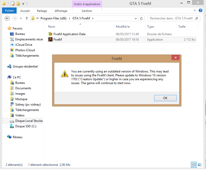Click Properties icon in quick access toolbar
The image size is (206, 170).
tap(13, 4)
